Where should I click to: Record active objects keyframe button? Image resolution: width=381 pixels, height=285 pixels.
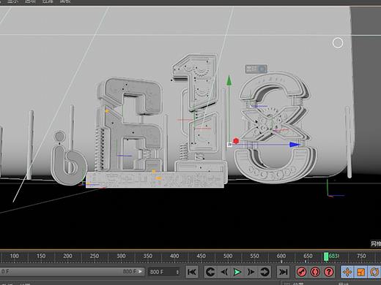pos(302,272)
